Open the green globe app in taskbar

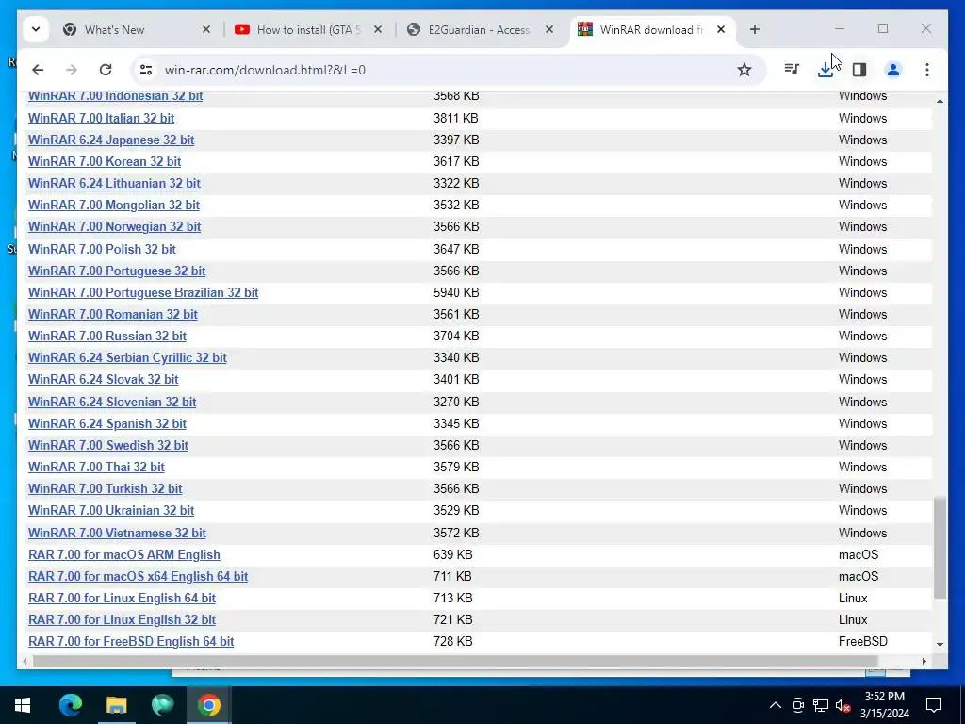pyautogui.click(x=162, y=705)
